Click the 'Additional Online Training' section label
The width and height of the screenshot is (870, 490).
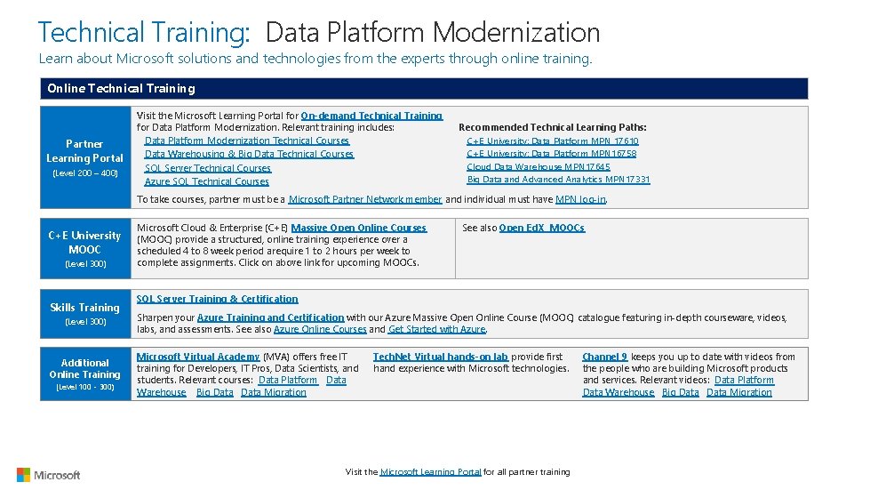pyautogui.click(x=85, y=374)
